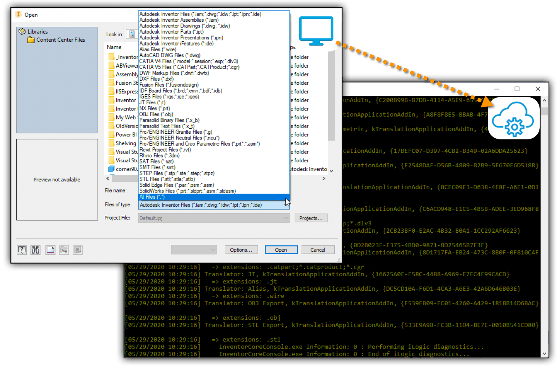Select Alias Files (*.wire) option

pyautogui.click(x=158, y=49)
